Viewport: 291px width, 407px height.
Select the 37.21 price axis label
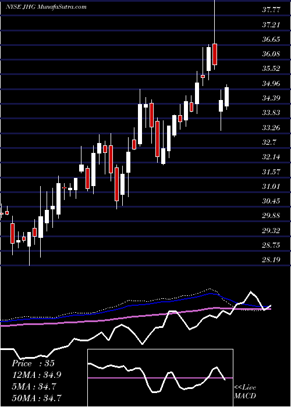point(271,25)
